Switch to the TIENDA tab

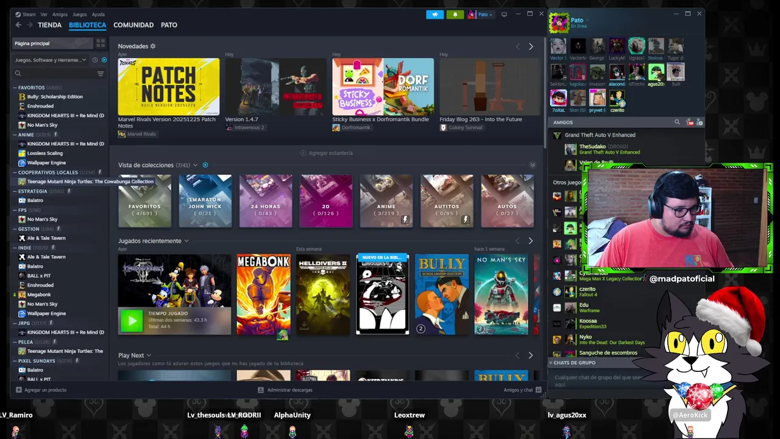49,25
